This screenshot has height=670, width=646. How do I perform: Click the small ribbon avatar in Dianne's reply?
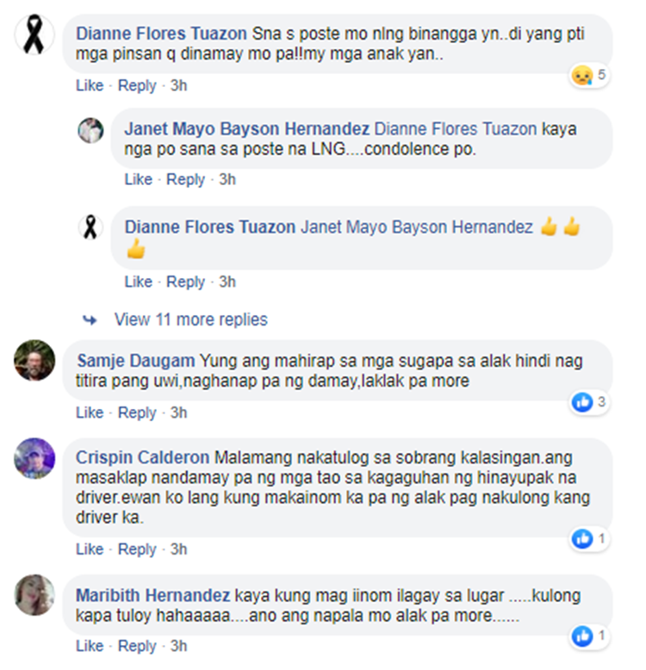[90, 227]
